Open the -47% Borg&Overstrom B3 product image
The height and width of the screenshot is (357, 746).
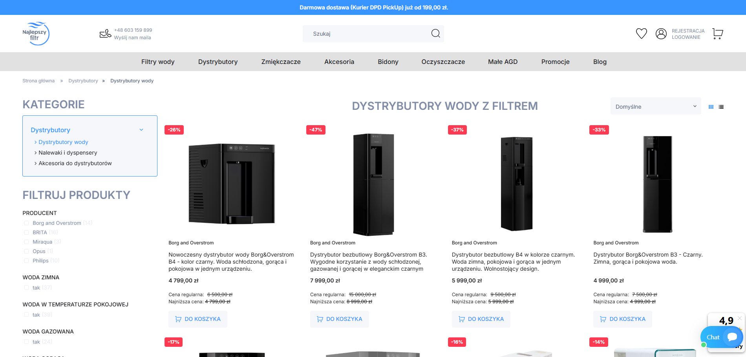[x=373, y=184]
